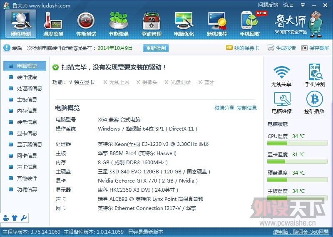Click the shirt skin icon at bottom left
The width and height of the screenshot is (333, 237).
click(x=15, y=218)
